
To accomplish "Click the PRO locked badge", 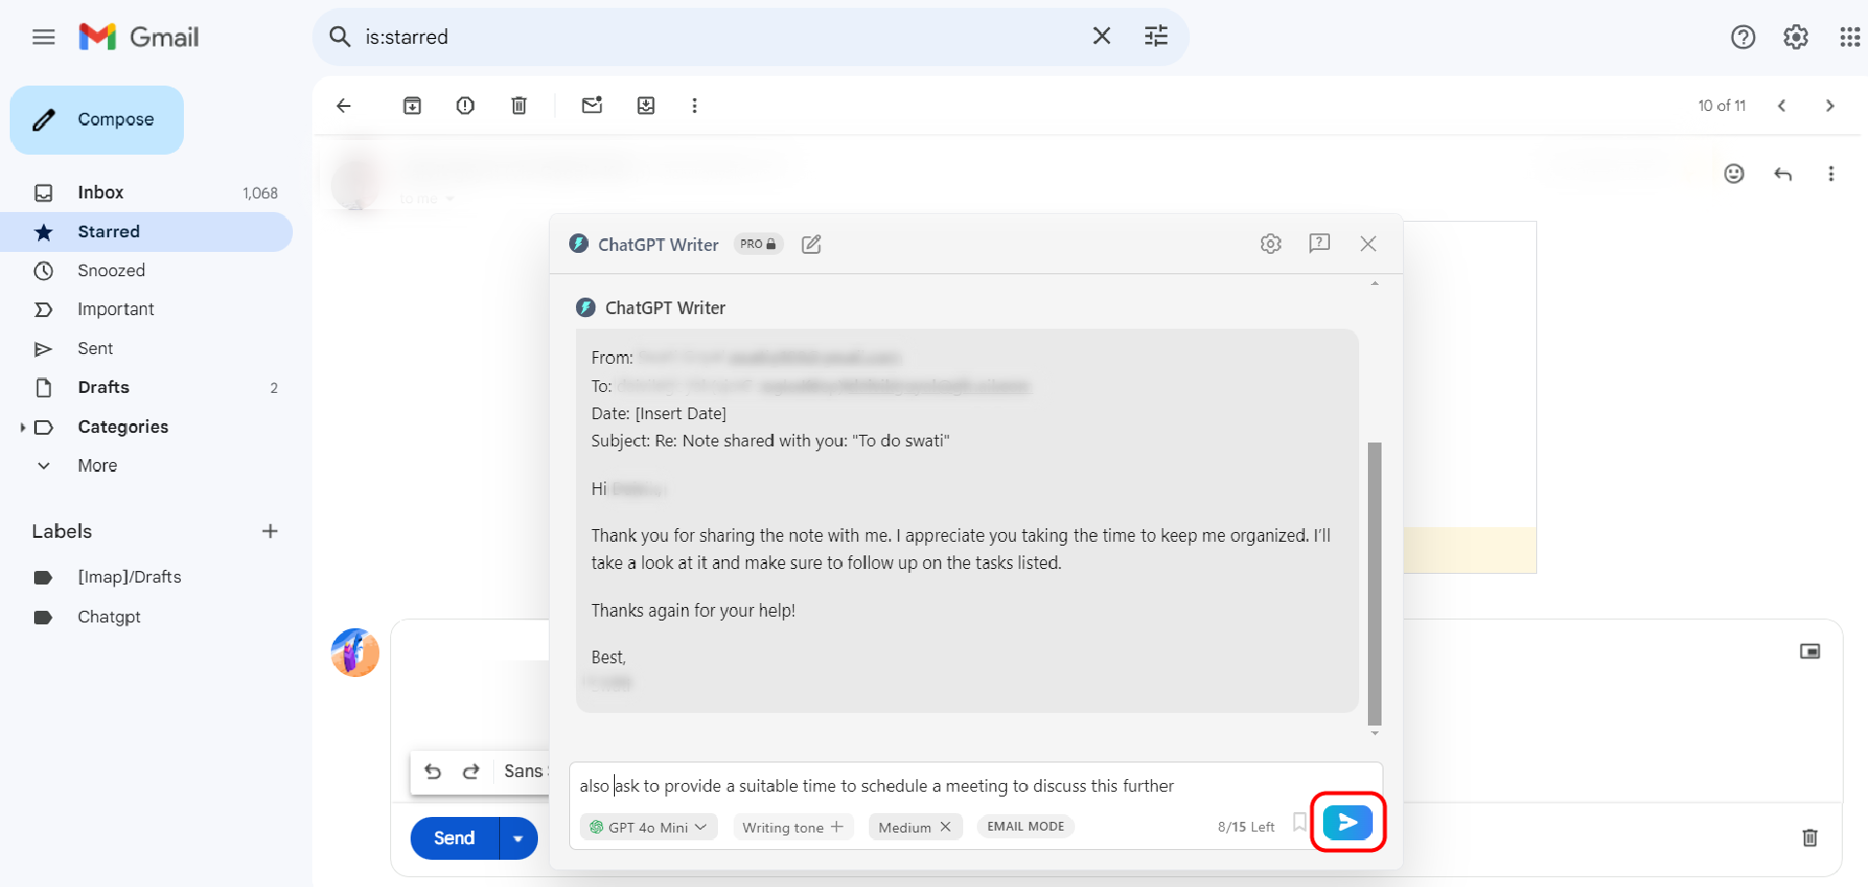I will coord(758,244).
